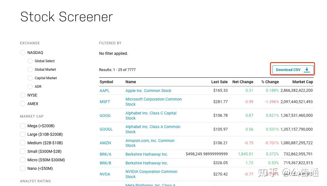Click GOOG percent change 0.821%
This screenshot has width=327, height=186.
tap(272, 116)
